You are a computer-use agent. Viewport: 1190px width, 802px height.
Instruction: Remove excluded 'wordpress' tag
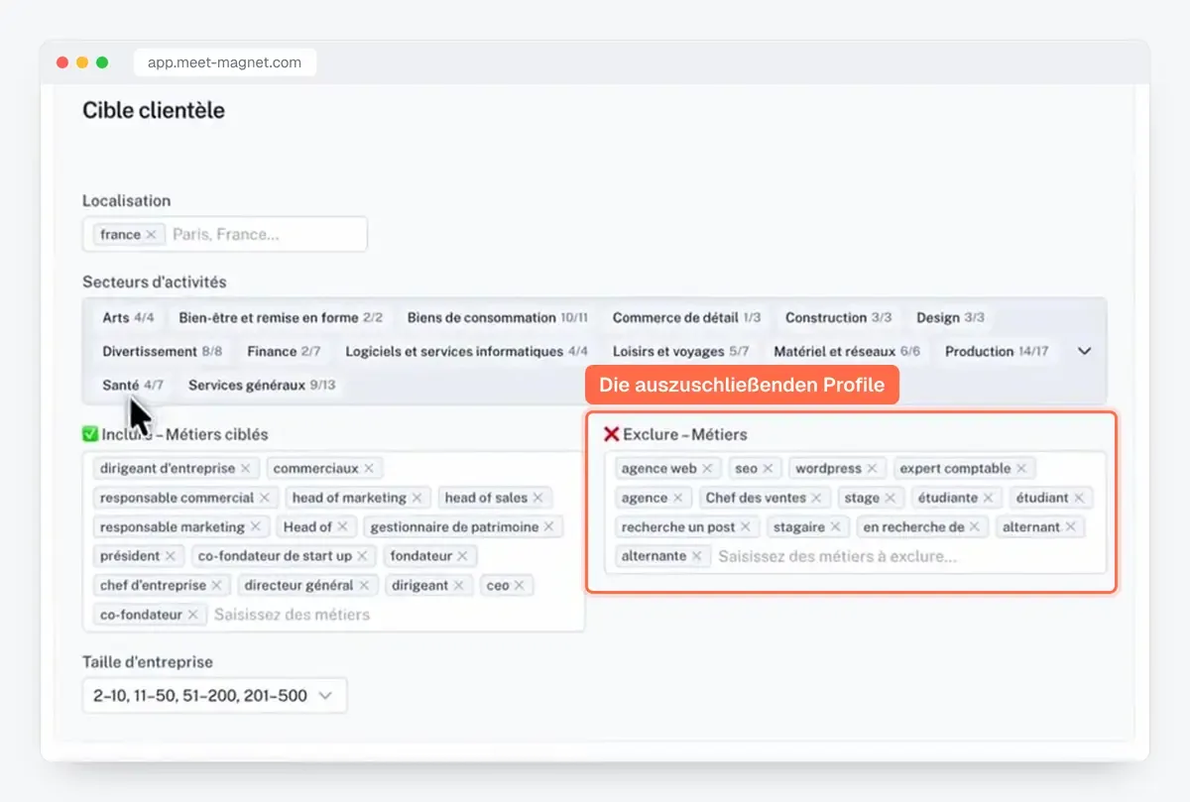pyautogui.click(x=872, y=469)
